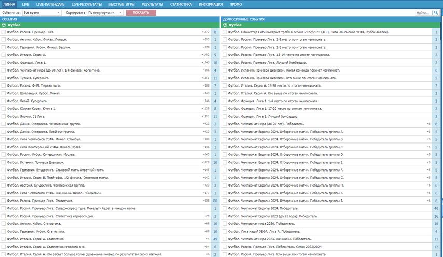Open the 'По популярности' sort dropdown
The image size is (443, 257).
(x=105, y=13)
